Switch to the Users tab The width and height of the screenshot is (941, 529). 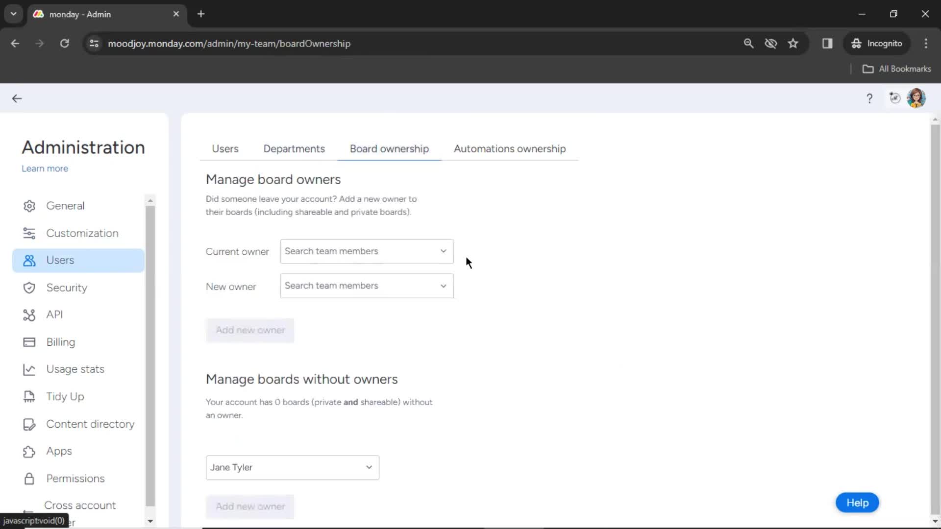click(x=225, y=148)
